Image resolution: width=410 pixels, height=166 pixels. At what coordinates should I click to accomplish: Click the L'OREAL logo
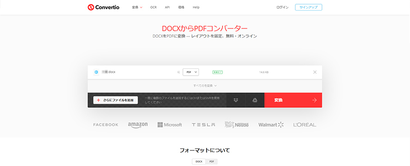click(305, 125)
